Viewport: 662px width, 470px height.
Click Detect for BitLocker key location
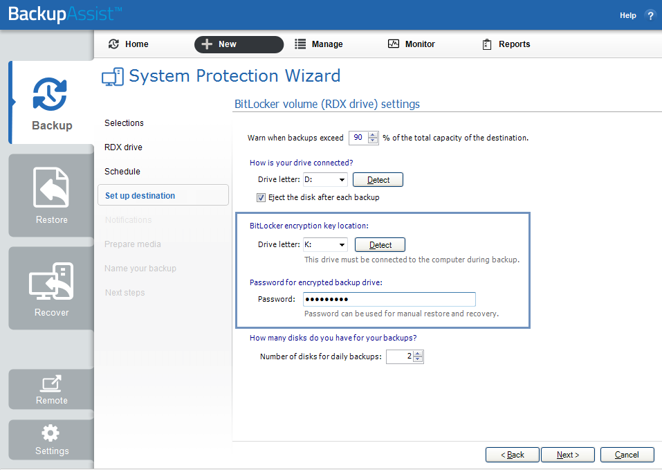tap(380, 244)
